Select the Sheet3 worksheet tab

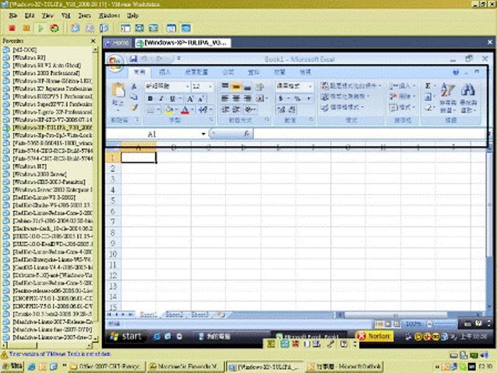[199, 315]
